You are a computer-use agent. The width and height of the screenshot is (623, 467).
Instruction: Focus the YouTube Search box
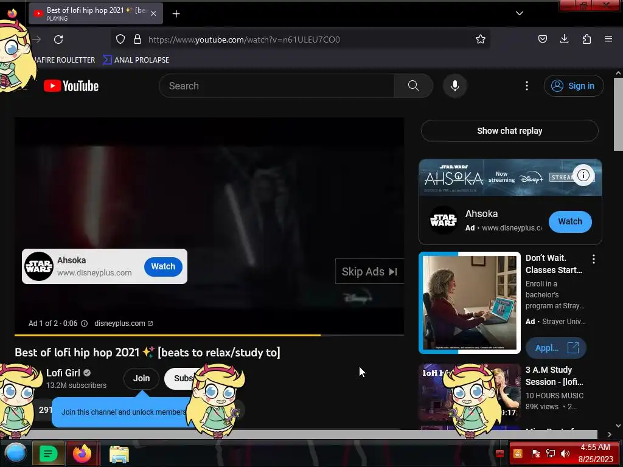277,86
